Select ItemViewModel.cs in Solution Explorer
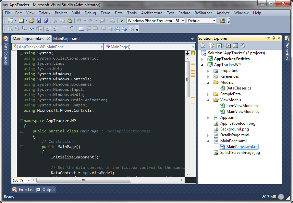Screen dimensions: 293x203 [x=242, y=106]
